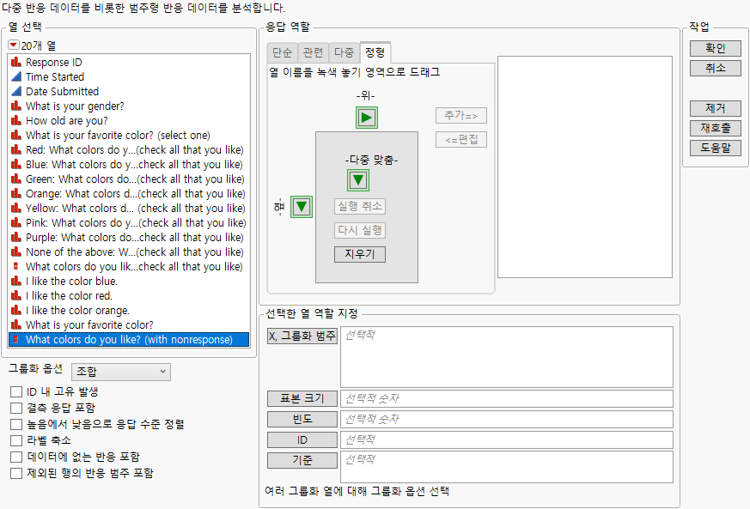Click the nominal icon beside Blue: What colors
This screenshot has height=509, width=750.
(16, 164)
